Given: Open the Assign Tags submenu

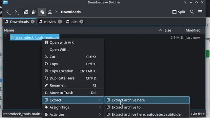Looking at the screenshot, I should point(73,107).
